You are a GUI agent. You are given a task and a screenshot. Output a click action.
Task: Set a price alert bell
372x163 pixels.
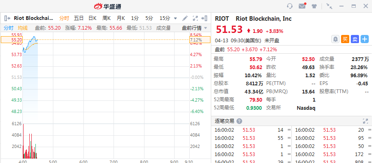pyautogui.click(x=335, y=39)
